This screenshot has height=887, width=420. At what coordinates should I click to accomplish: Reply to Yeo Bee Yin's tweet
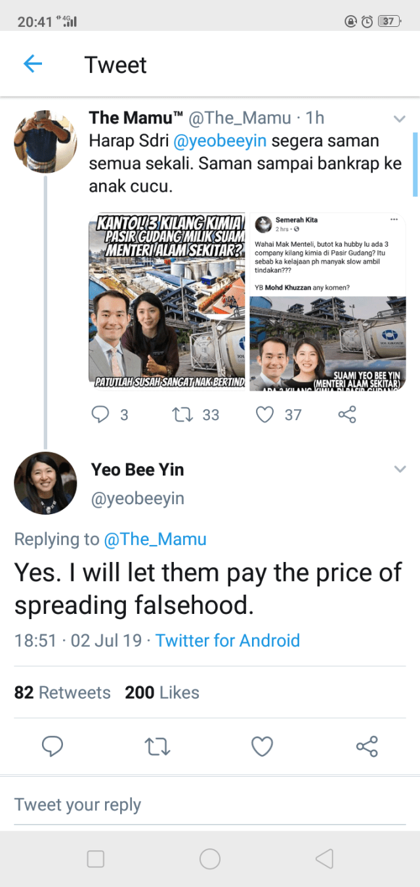[x=52, y=746]
